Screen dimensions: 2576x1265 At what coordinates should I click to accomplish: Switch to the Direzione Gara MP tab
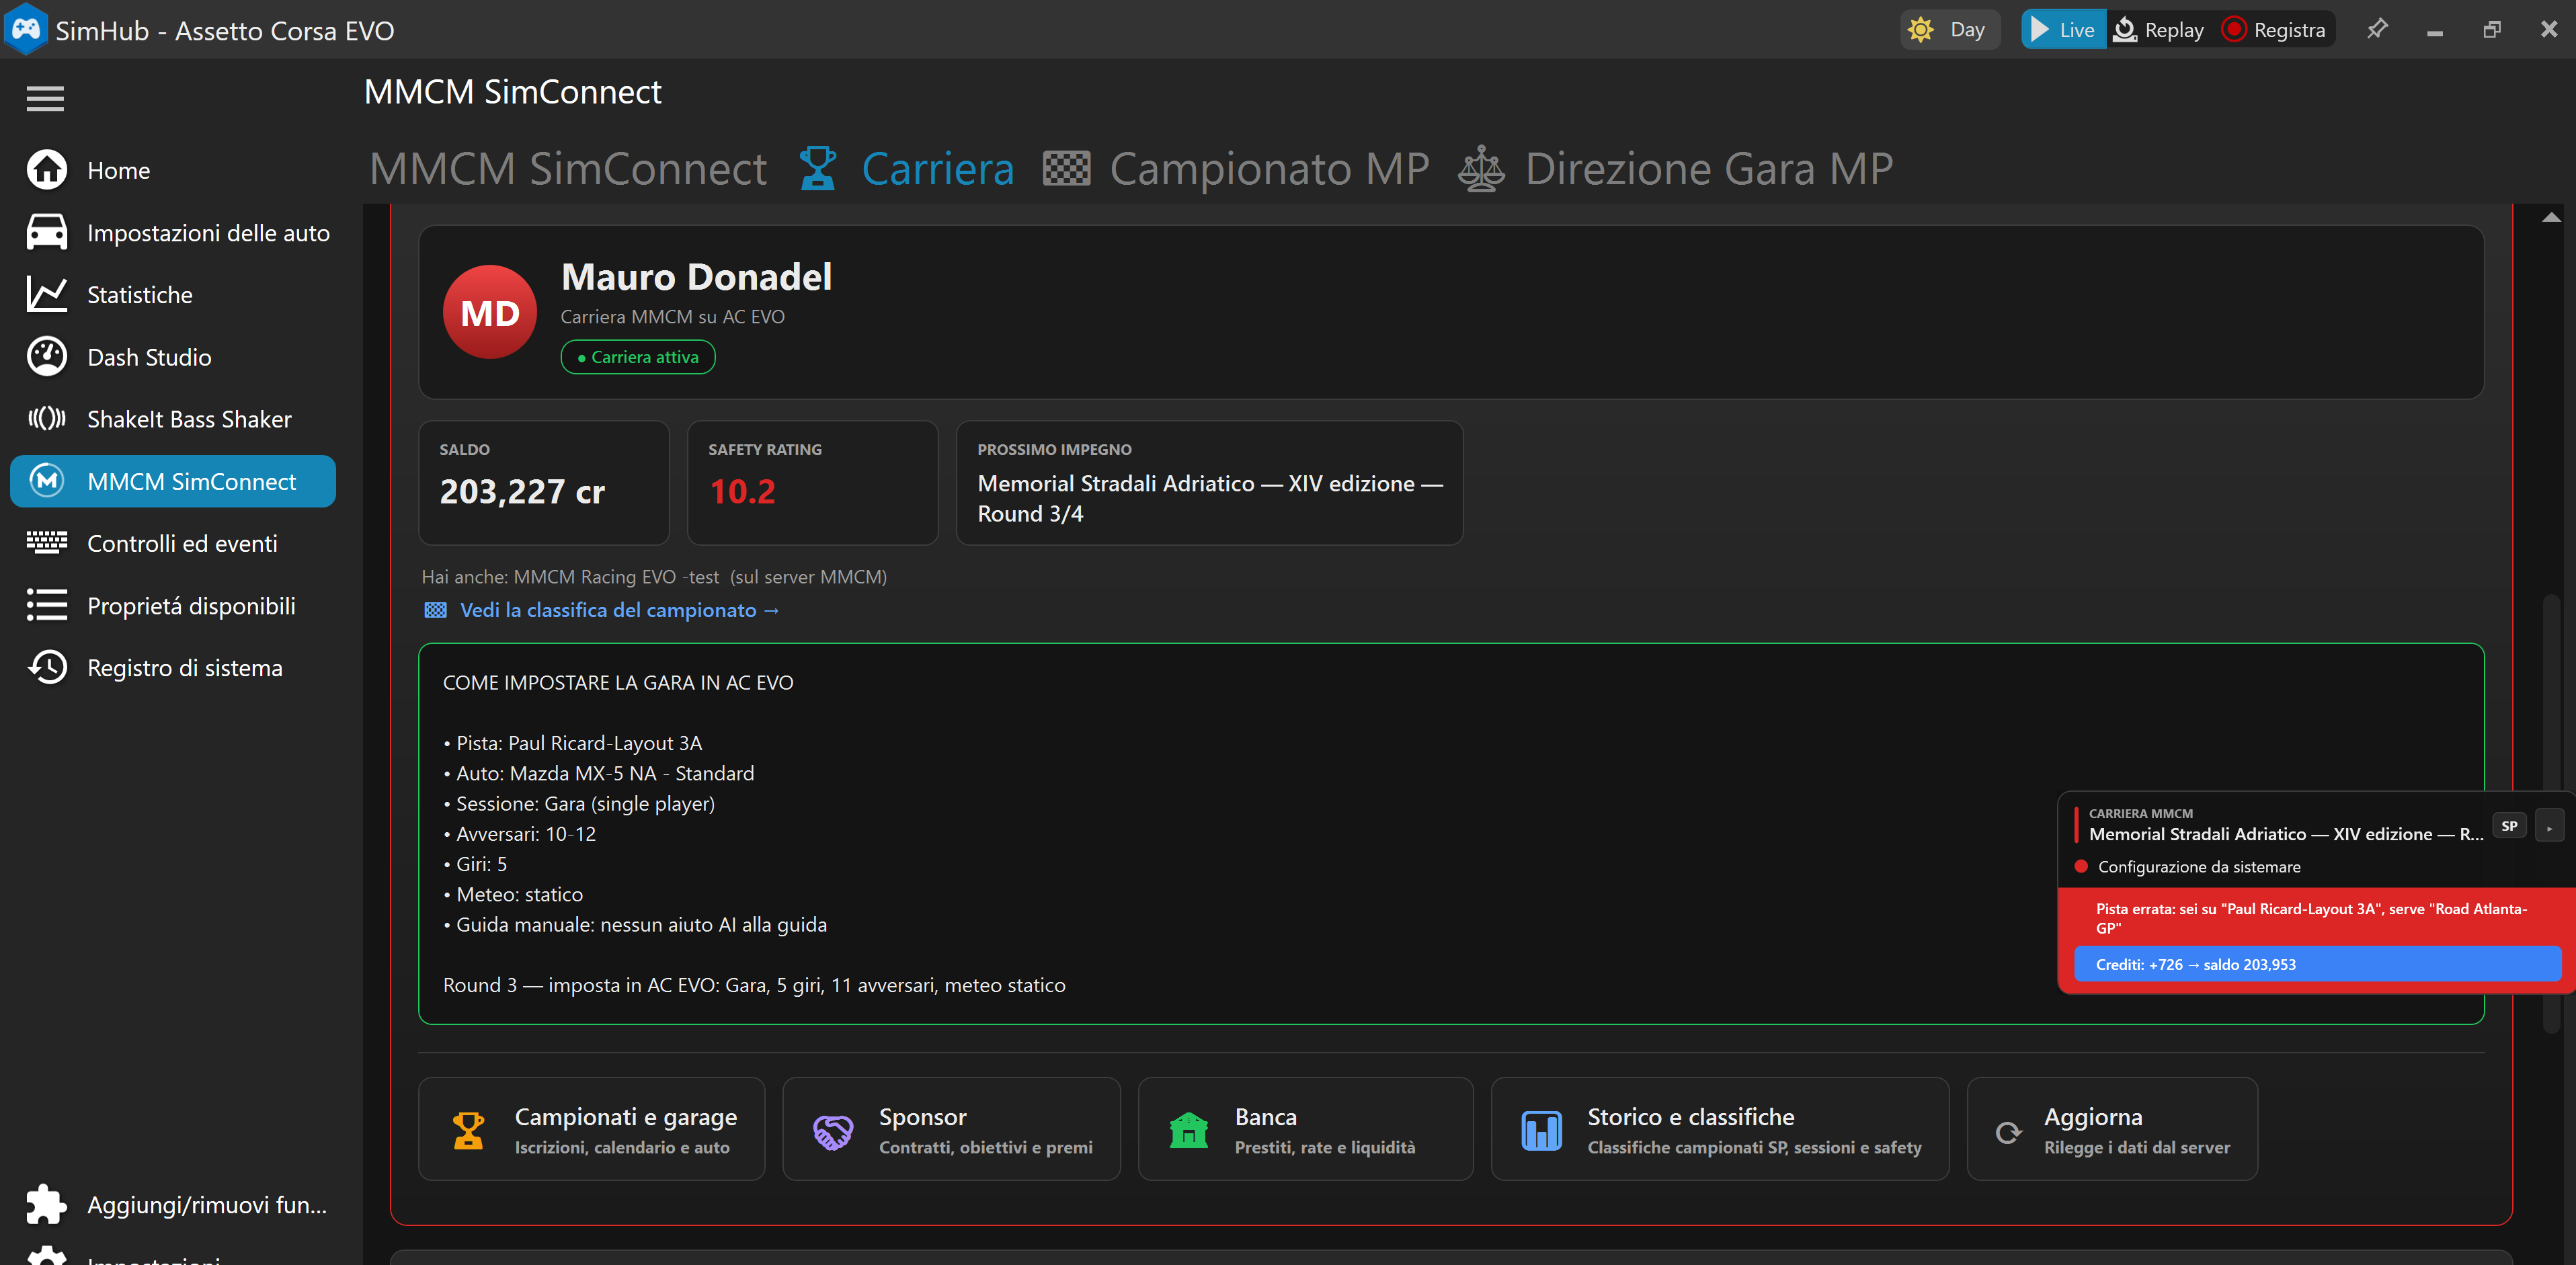click(1676, 168)
